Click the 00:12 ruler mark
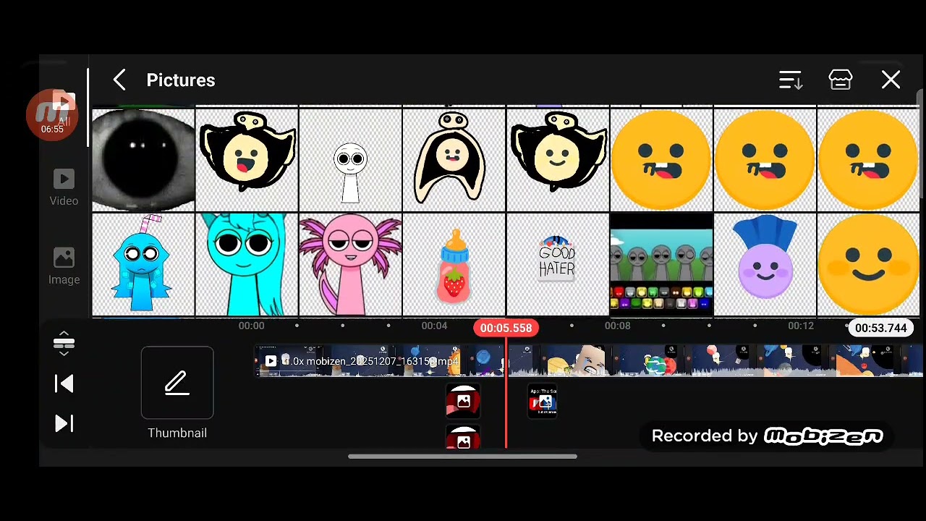 (x=801, y=326)
